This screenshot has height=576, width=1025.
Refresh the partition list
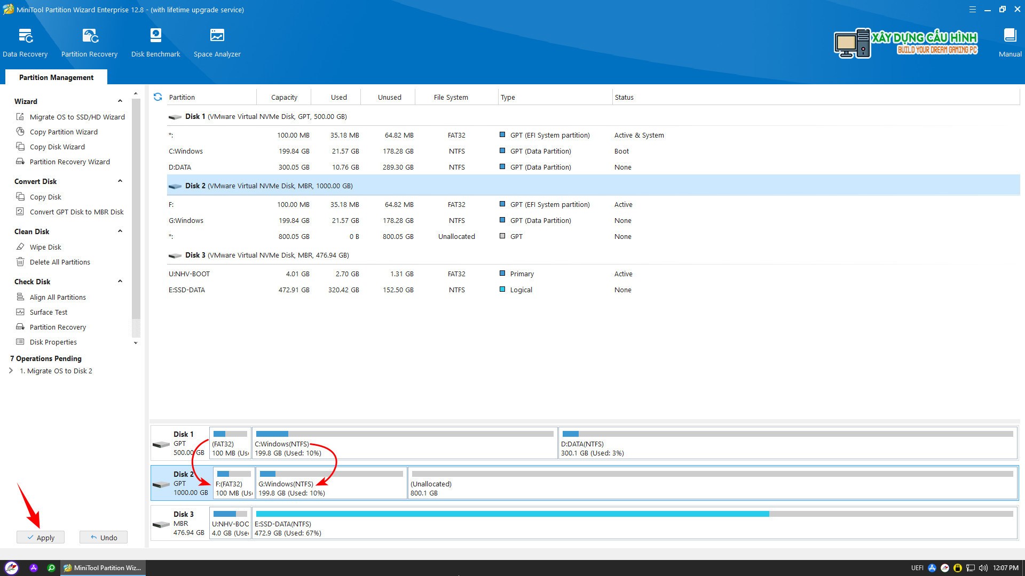[x=157, y=97]
